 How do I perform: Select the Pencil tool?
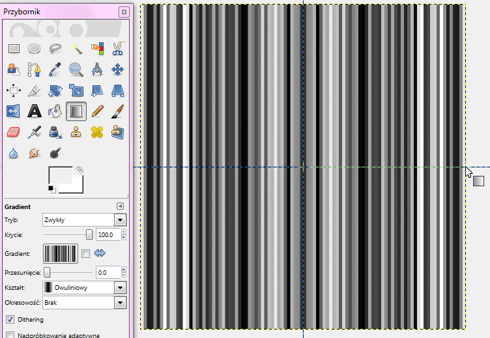97,111
